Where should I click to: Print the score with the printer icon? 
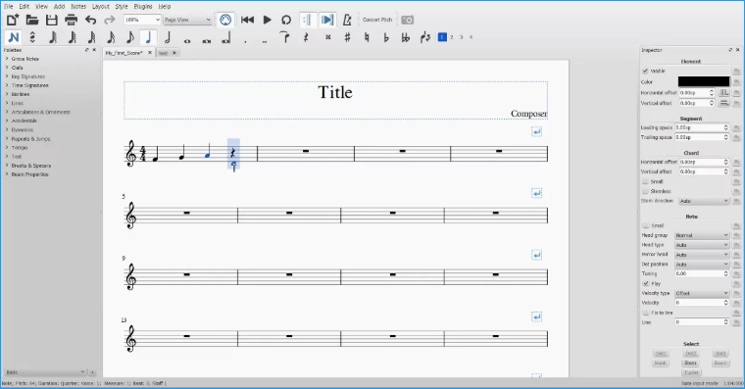point(72,20)
